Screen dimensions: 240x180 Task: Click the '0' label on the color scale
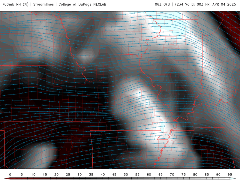click(x=10, y=175)
